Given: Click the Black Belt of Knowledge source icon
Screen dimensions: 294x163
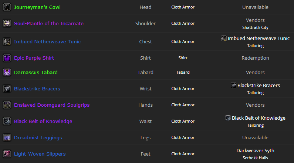Looking at the screenshot, I should click(228, 118).
